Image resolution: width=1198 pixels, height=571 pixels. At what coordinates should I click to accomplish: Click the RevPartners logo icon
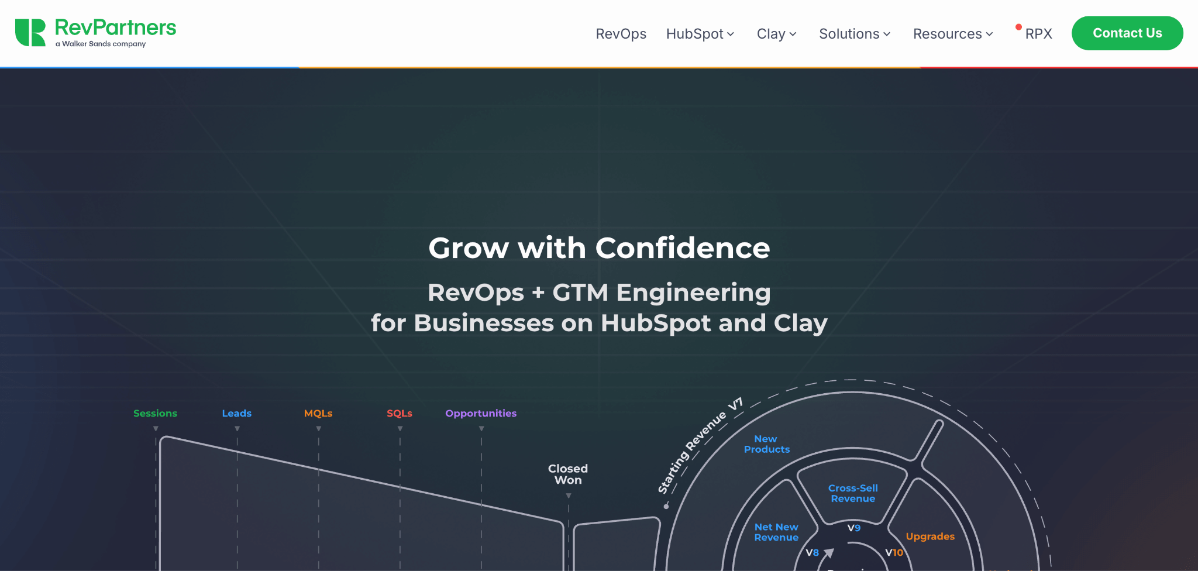pyautogui.click(x=30, y=33)
